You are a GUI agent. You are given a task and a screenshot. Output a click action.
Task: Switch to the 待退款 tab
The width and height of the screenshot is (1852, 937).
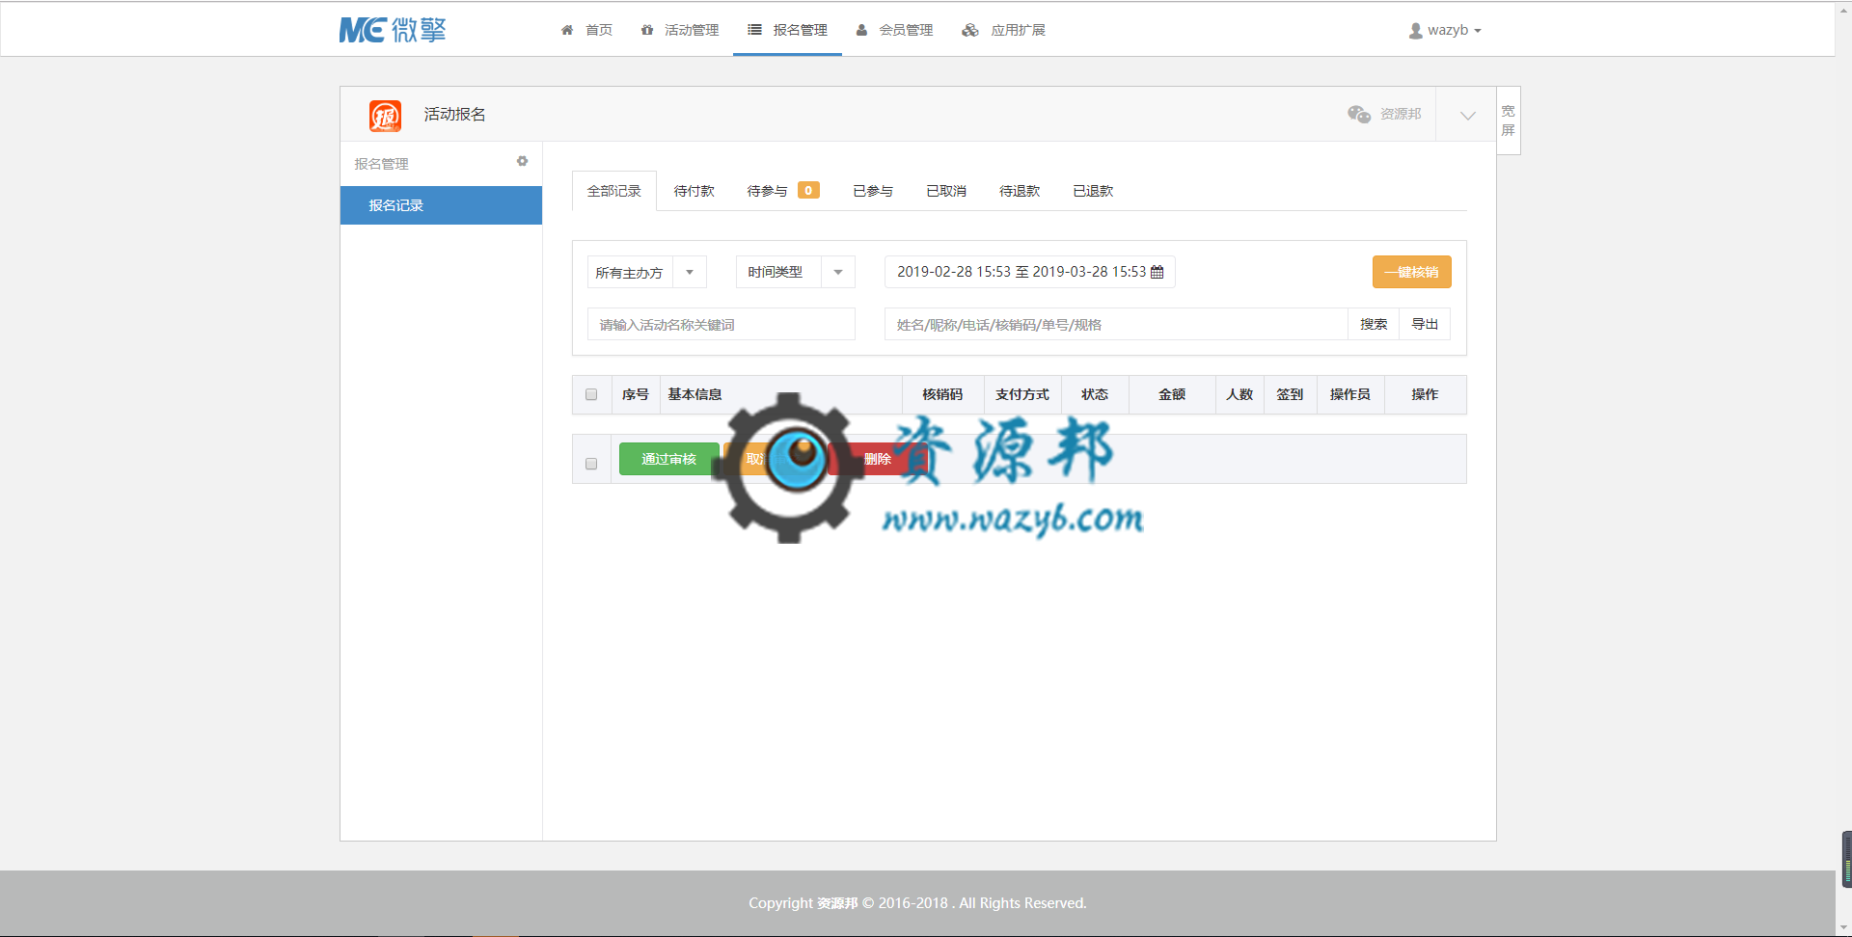pos(1020,191)
